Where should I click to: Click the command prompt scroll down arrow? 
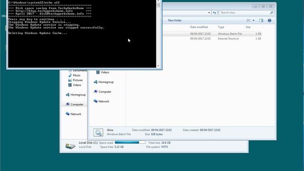coord(158,66)
